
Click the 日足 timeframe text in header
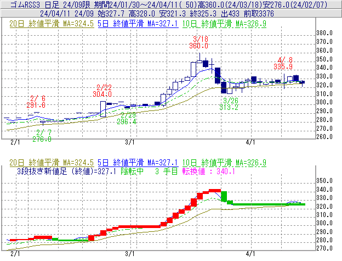(x=52, y=4)
